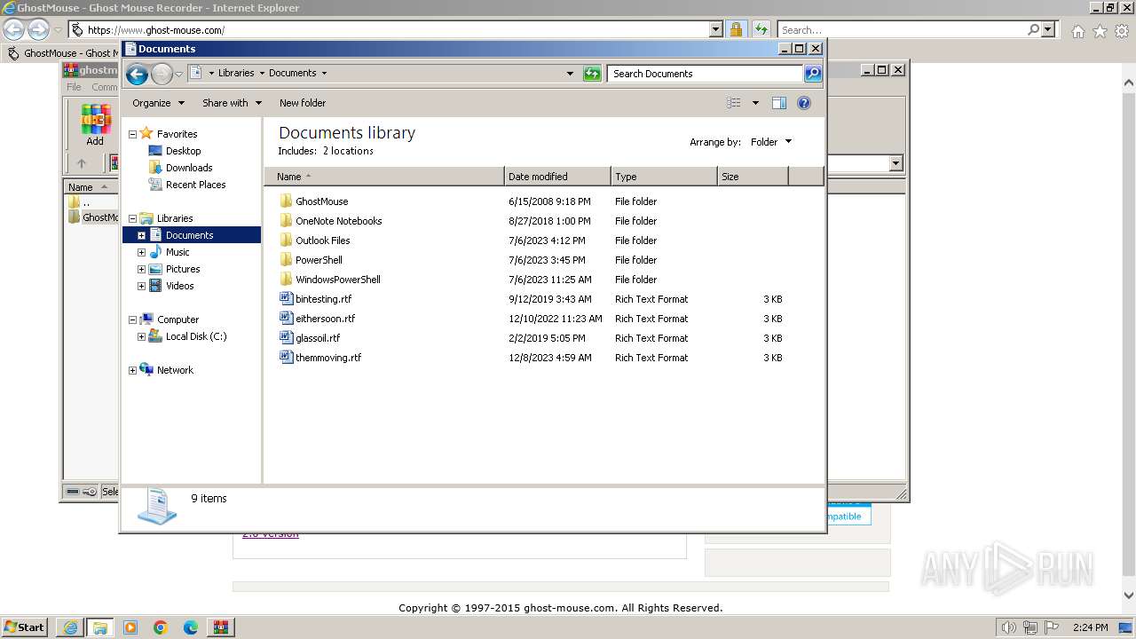Image resolution: width=1136 pixels, height=639 pixels.
Task: Click the Back arrow in Documents window
Action: pyautogui.click(x=137, y=74)
